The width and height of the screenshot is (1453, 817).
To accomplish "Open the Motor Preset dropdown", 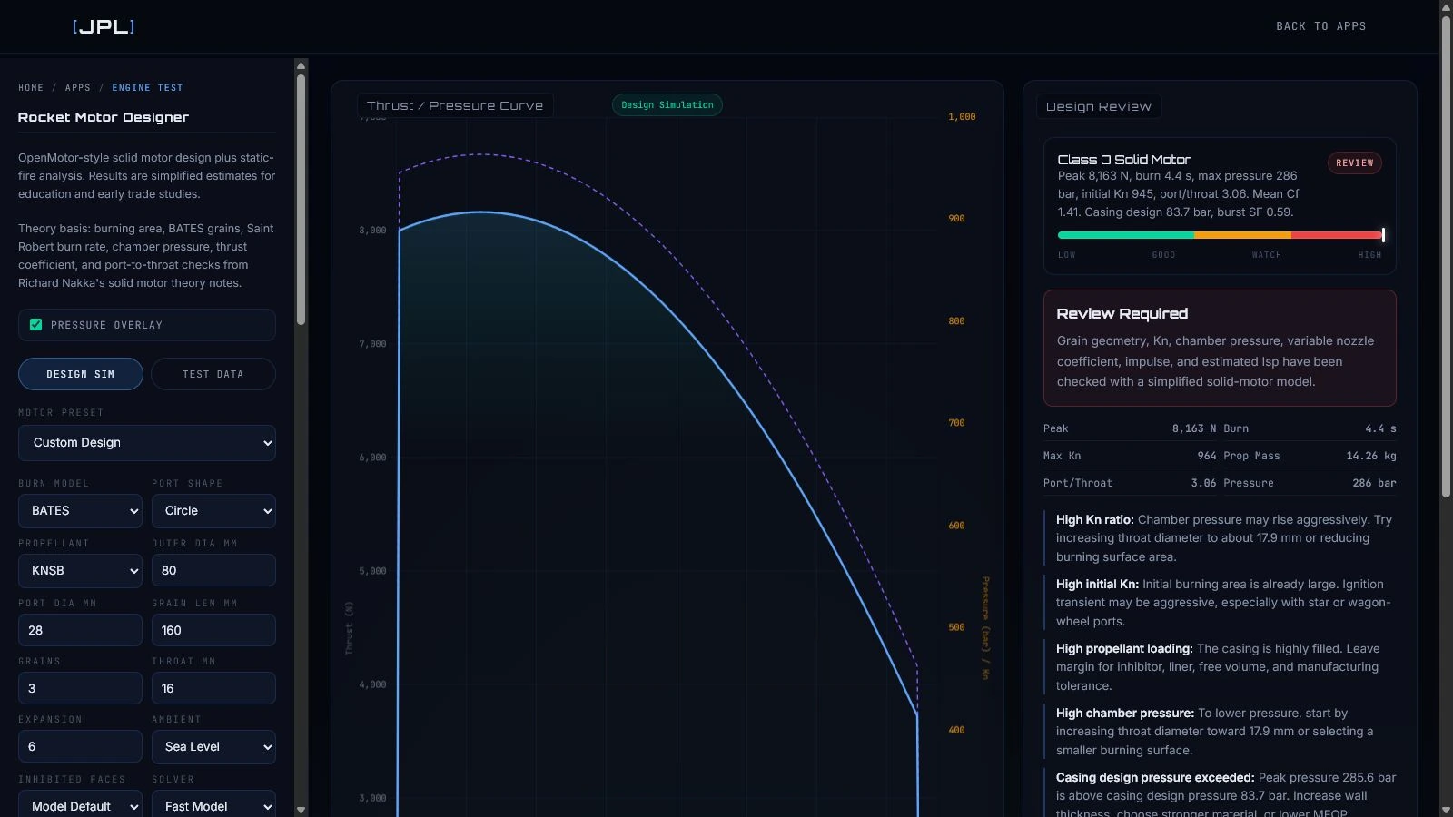I will click(x=147, y=443).
